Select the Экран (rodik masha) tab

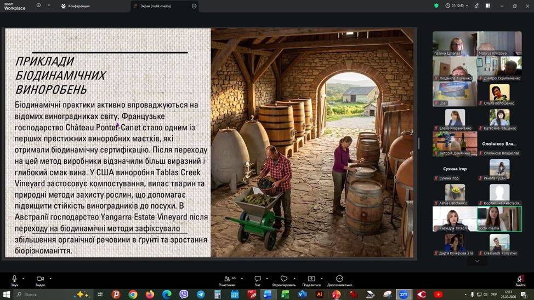[x=161, y=6]
